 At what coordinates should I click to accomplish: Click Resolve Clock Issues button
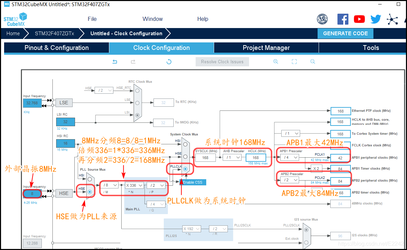[x=222, y=62]
